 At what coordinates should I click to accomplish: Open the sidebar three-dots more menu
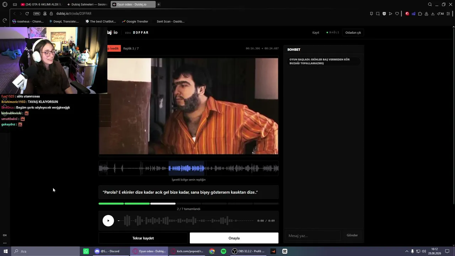[x=5, y=243]
